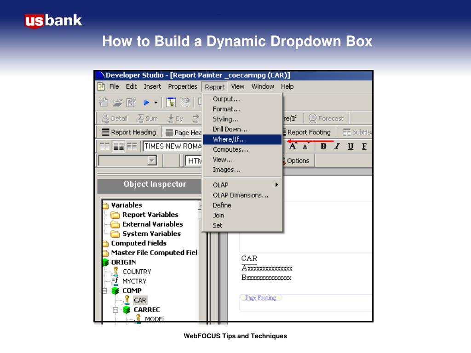Toggle Underline formatting
Screen dimensions: 471x353
click(x=350, y=147)
